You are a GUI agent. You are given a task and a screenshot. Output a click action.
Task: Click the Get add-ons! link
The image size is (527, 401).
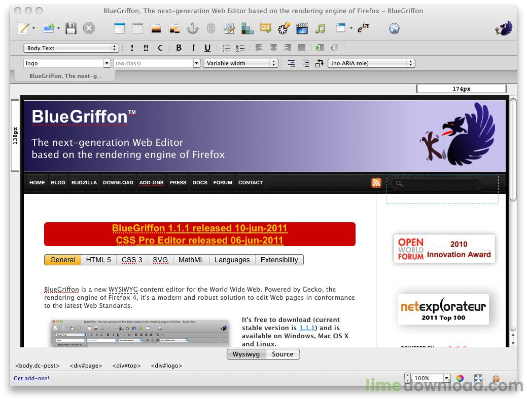point(31,378)
